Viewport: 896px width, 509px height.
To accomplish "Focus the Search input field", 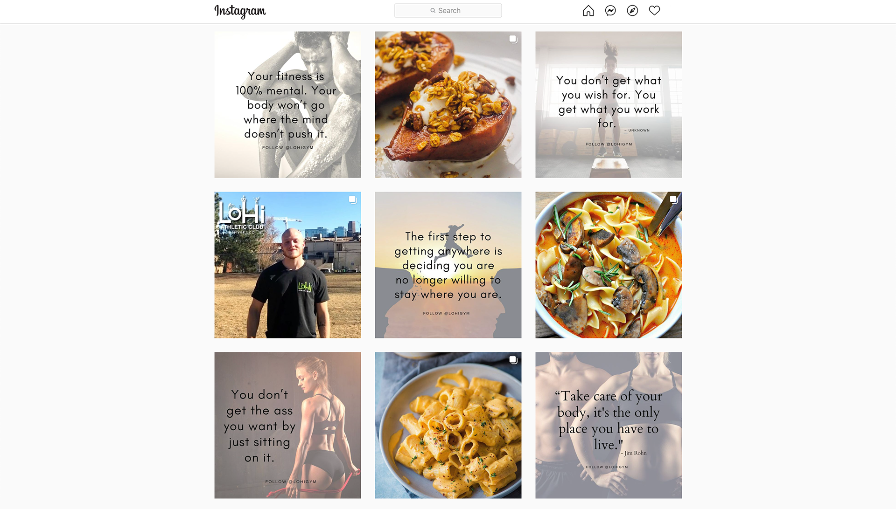I will point(448,11).
